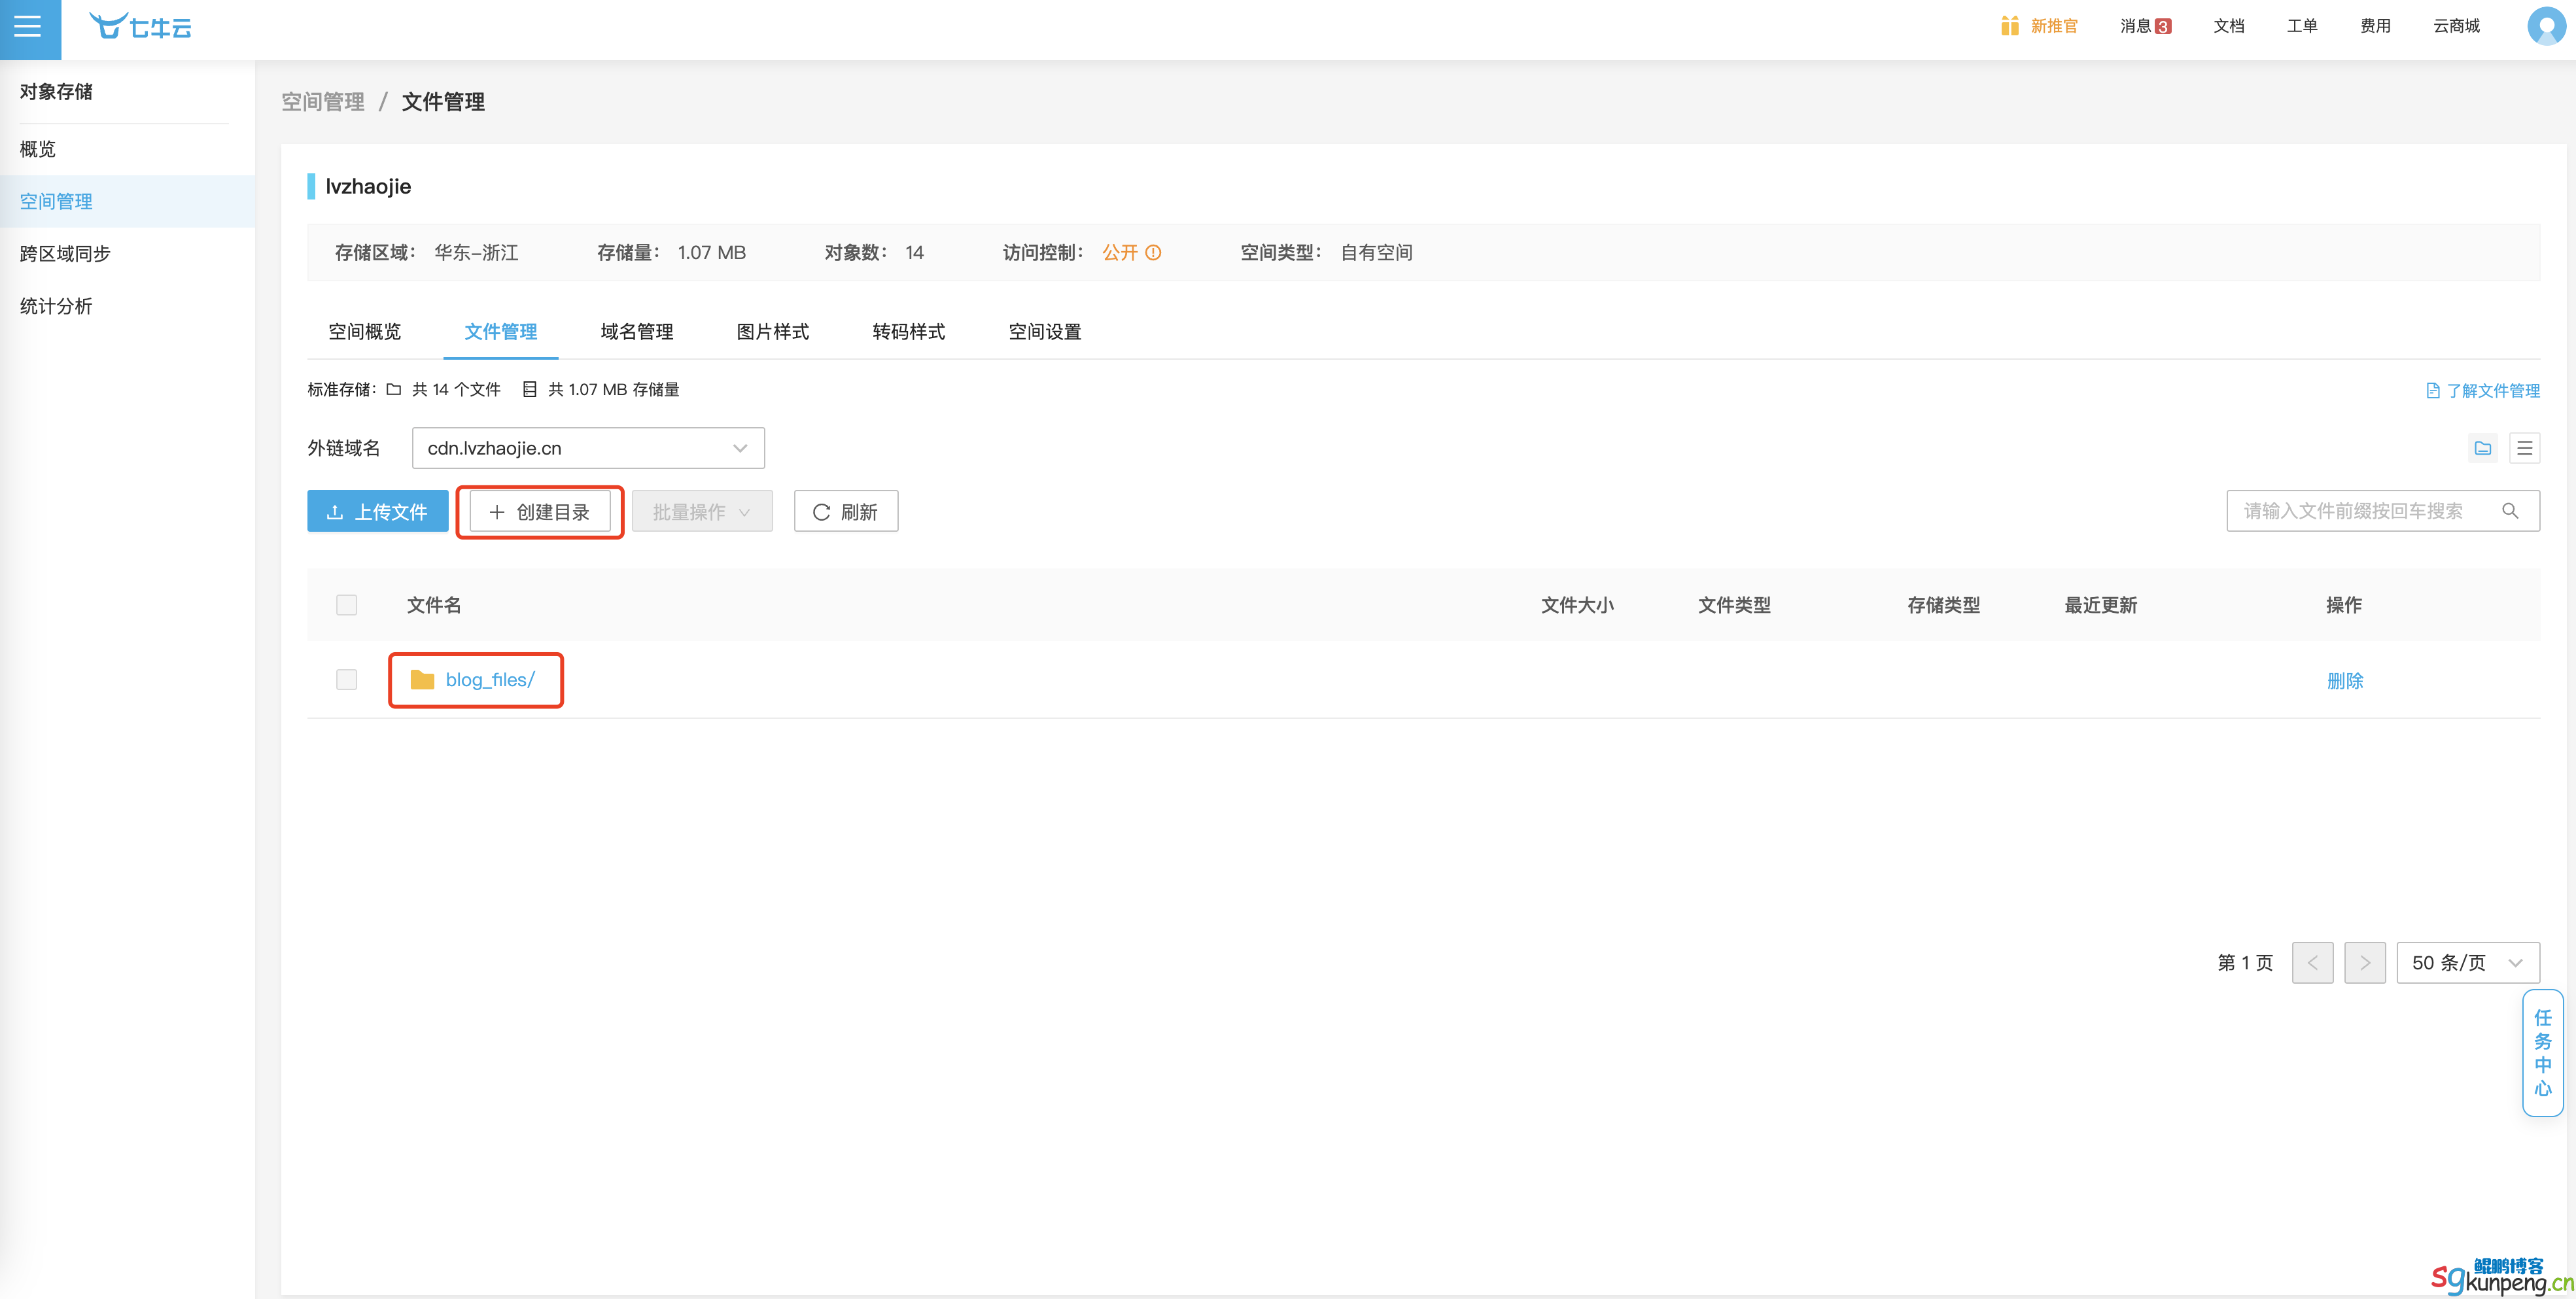Open 新推官 in top navigation

pos(2054,26)
